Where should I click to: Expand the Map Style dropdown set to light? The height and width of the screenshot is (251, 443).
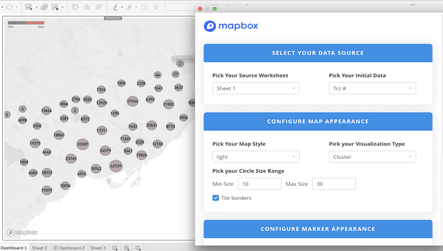(x=255, y=157)
